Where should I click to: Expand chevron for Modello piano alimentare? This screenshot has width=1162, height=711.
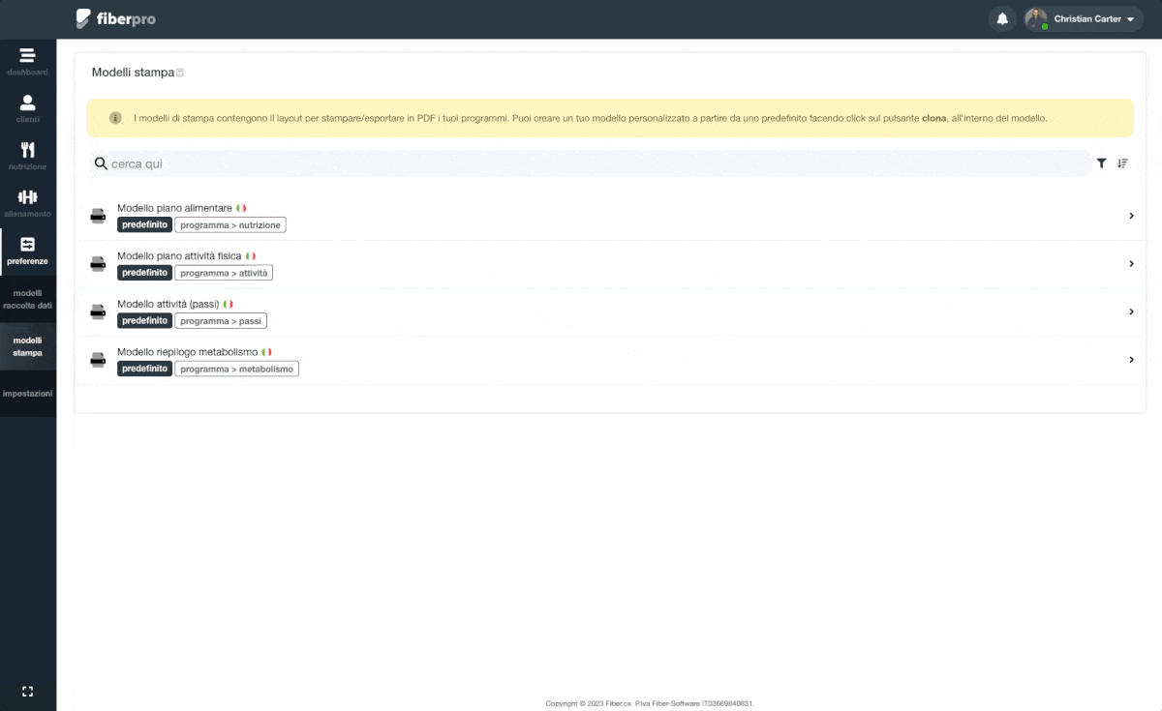[1131, 216]
